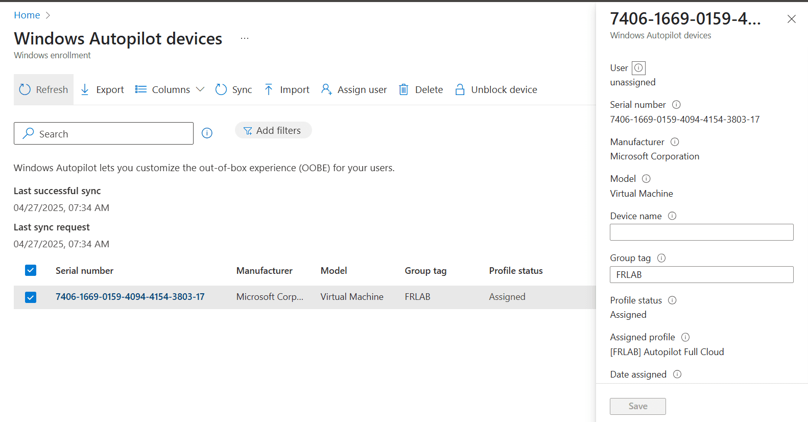Delete the selected Autopilot device

pos(420,89)
